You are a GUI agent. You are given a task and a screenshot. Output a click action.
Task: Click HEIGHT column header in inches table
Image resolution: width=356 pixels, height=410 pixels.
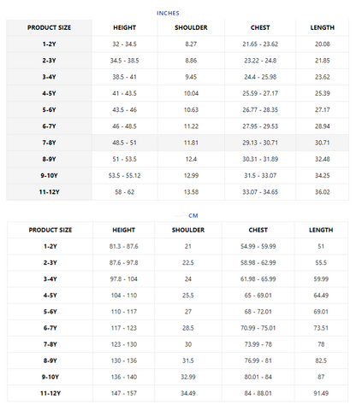tap(124, 27)
